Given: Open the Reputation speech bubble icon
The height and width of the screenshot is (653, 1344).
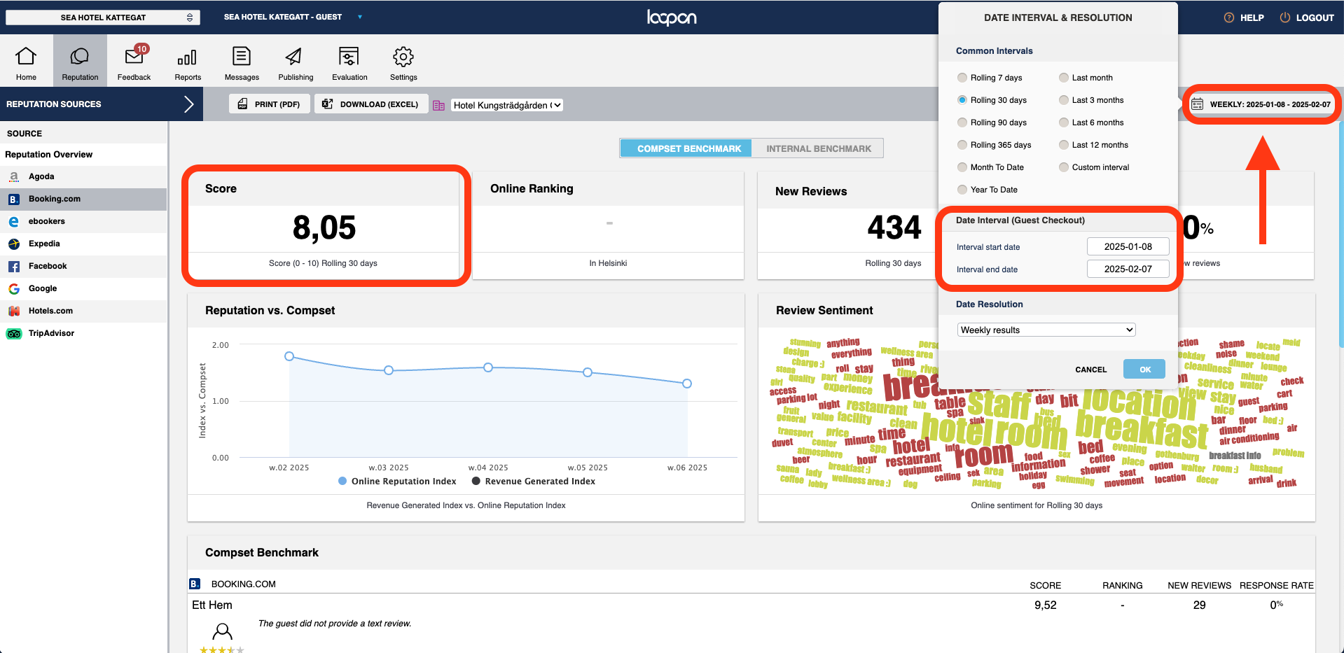Looking at the screenshot, I should click(x=80, y=56).
